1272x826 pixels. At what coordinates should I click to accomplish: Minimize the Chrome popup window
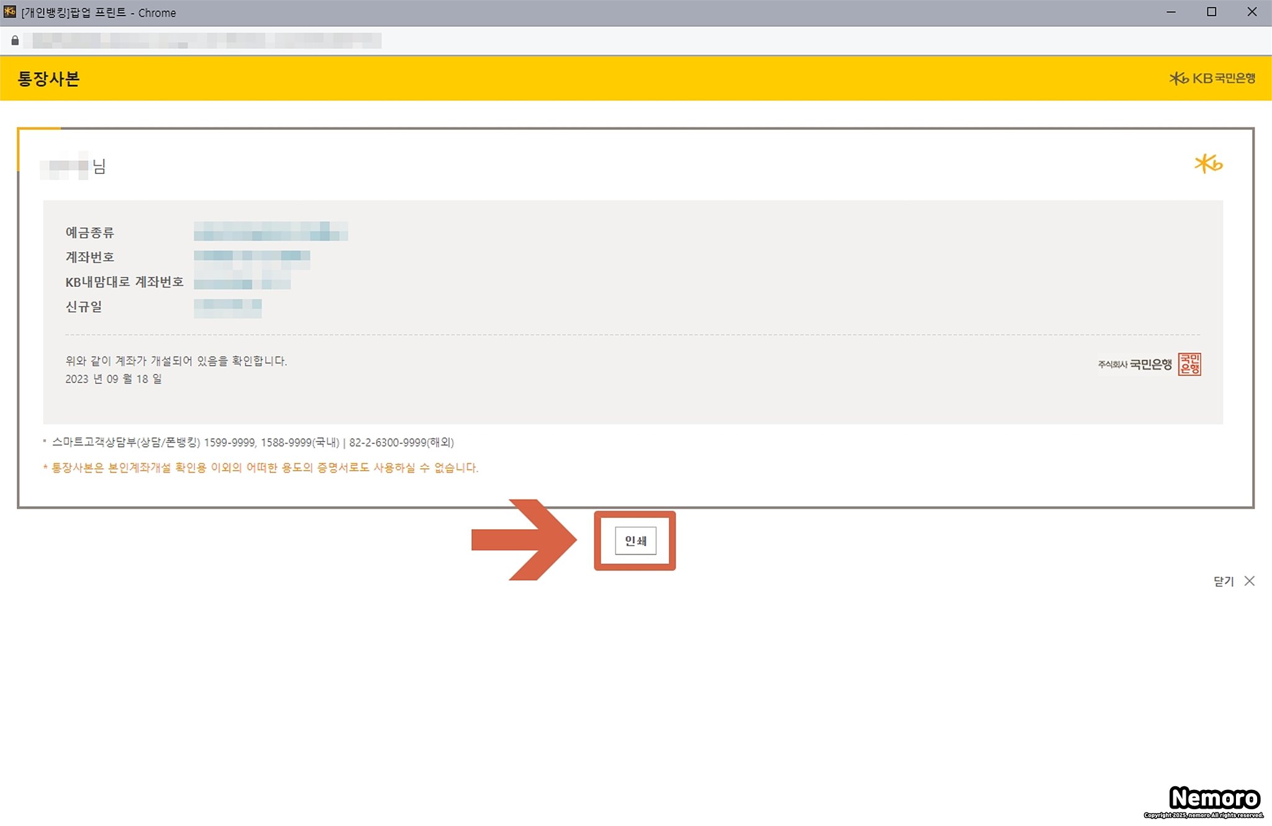[1171, 12]
